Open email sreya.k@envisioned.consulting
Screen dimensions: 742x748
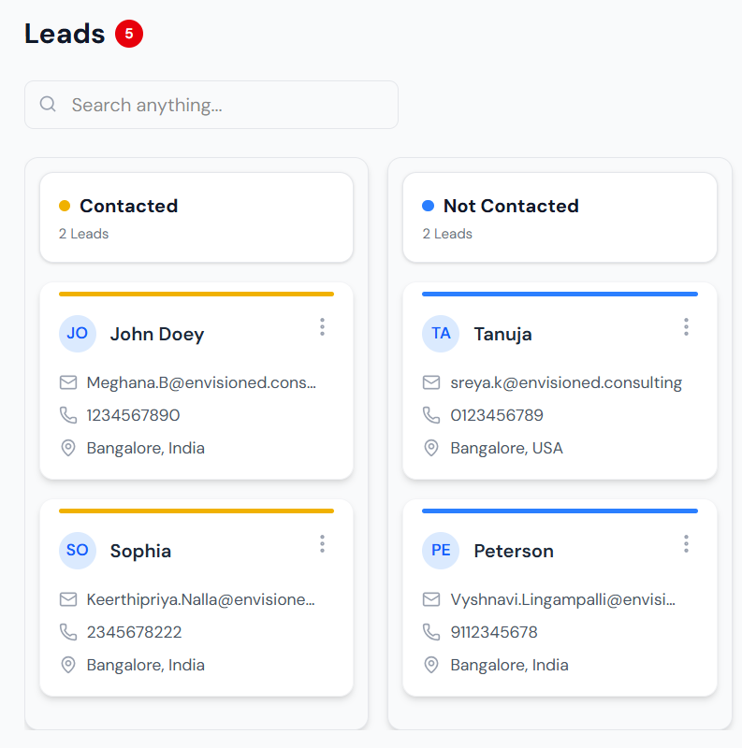pos(566,382)
